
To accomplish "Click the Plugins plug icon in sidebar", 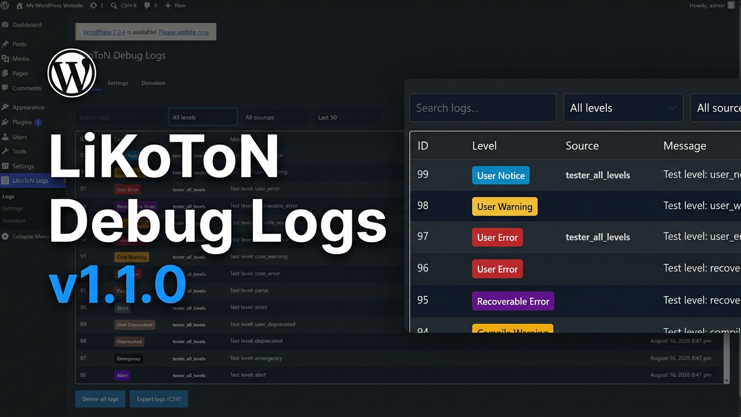I will 5,122.
